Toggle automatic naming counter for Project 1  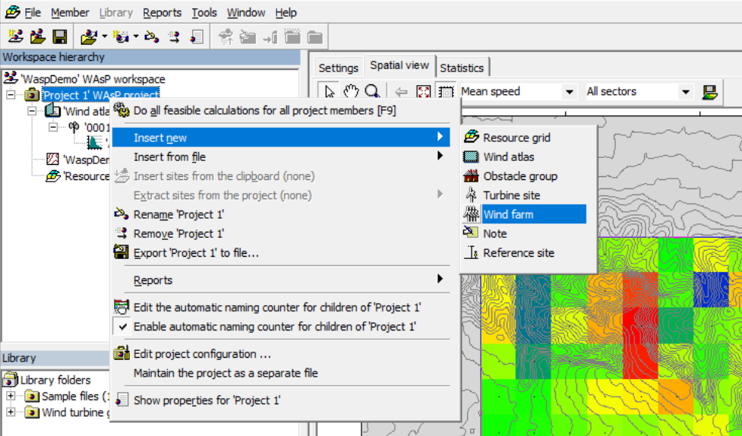click(276, 327)
